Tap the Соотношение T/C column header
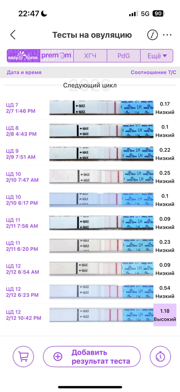This screenshot has width=180, height=392. click(153, 73)
